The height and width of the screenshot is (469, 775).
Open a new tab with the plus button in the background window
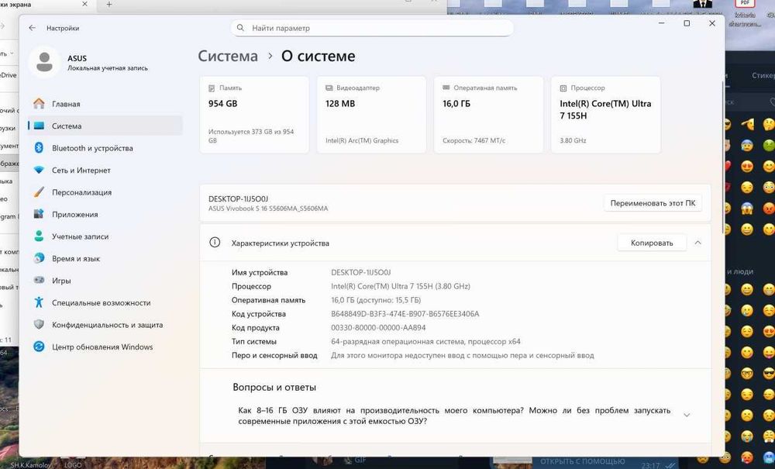109,5
